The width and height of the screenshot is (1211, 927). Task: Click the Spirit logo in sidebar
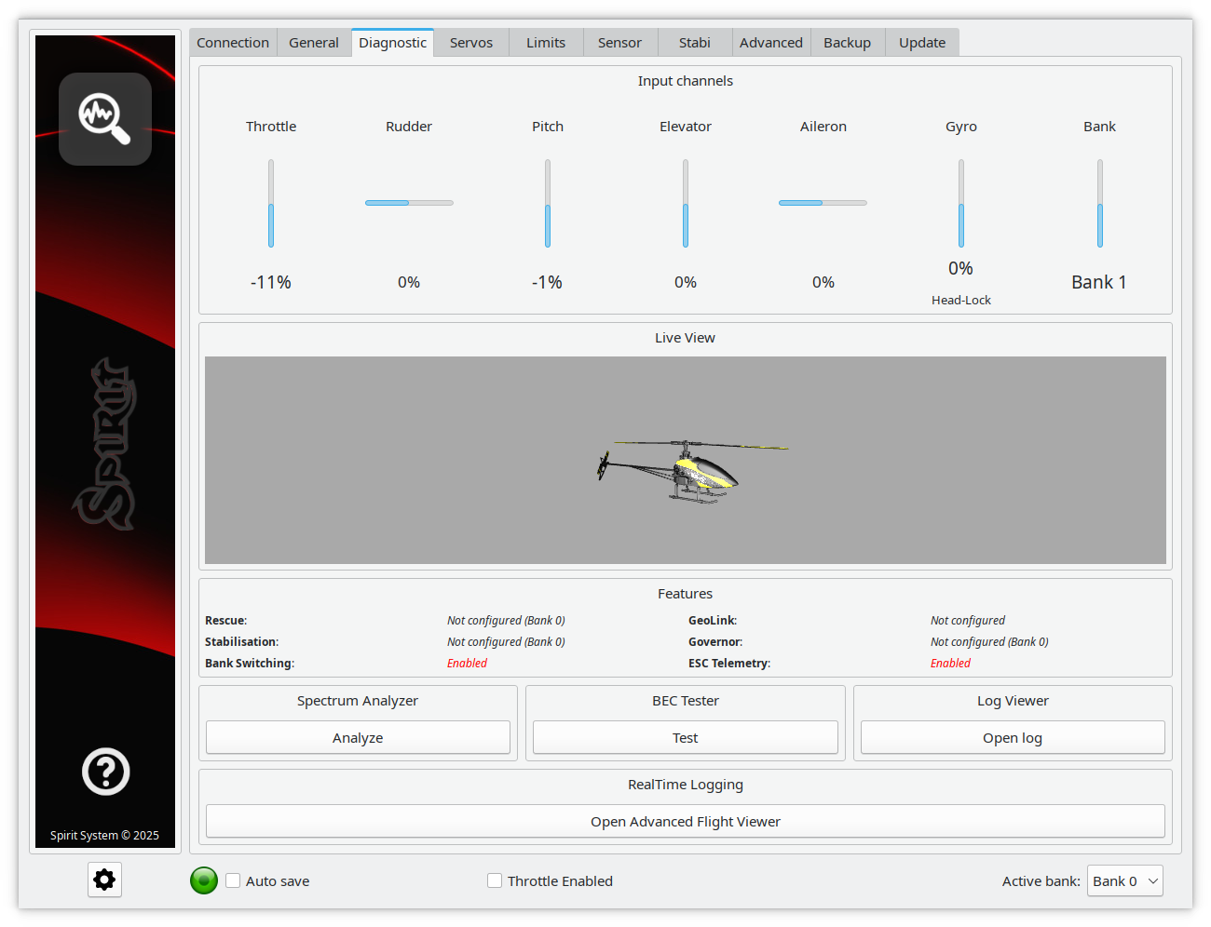tap(105, 445)
